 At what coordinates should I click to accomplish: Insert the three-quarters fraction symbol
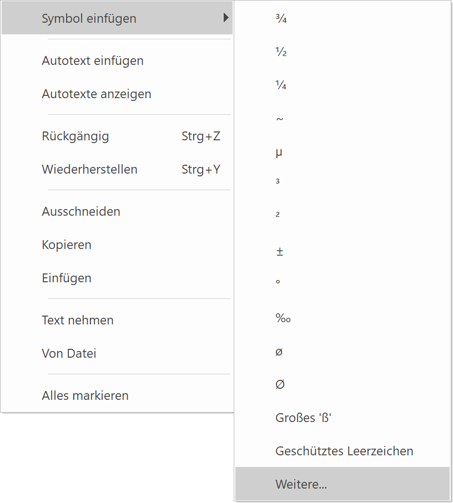pos(281,19)
